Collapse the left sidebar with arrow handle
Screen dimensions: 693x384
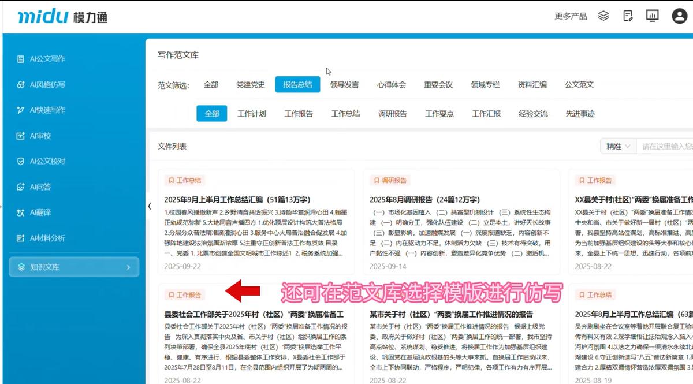tap(150, 206)
